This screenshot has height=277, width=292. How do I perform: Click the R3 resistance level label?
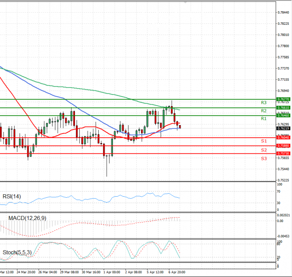pos(263,103)
